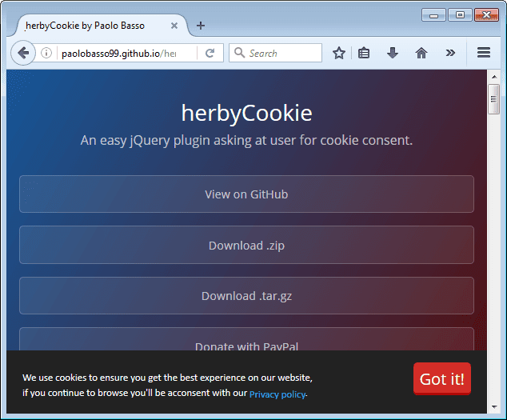This screenshot has height=420, width=507.
Task: Click Download .tar.gz button
Action: tap(247, 296)
